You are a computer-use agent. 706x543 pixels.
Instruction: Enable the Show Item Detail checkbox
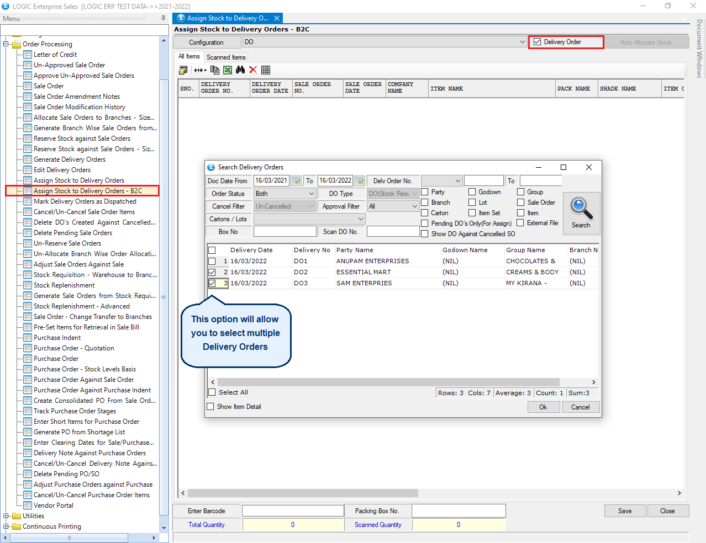tap(210, 407)
